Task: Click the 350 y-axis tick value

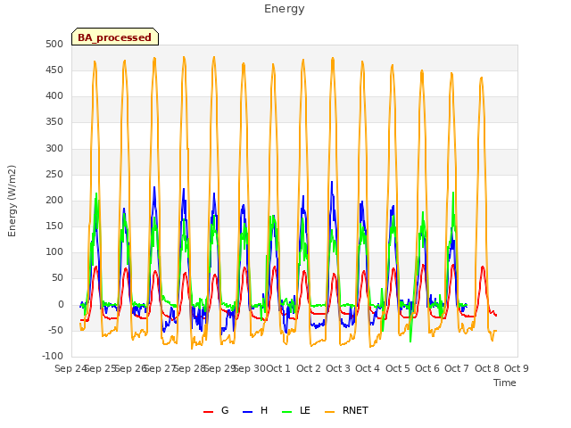Action: point(54,122)
